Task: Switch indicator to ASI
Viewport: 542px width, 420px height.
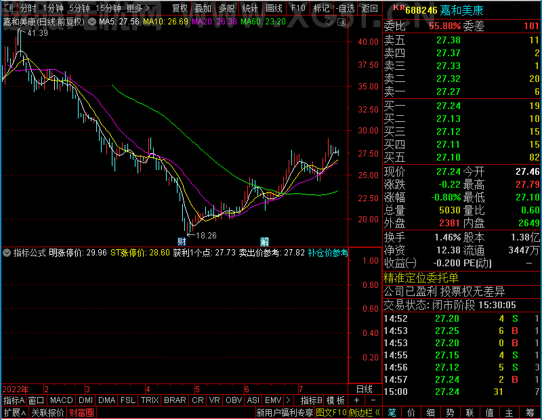Action: 253,400
